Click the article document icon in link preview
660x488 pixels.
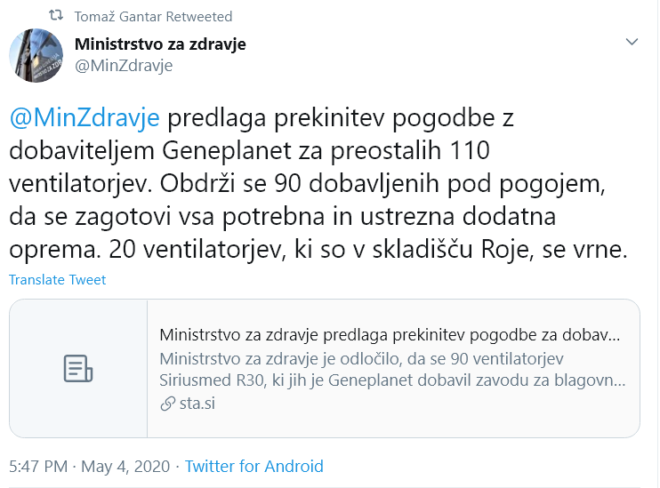(78, 368)
